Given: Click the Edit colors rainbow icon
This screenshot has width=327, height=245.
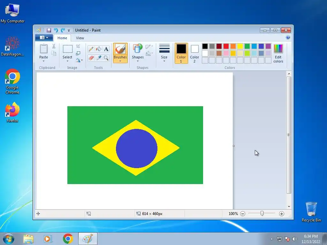Looking at the screenshot, I should tap(278, 49).
